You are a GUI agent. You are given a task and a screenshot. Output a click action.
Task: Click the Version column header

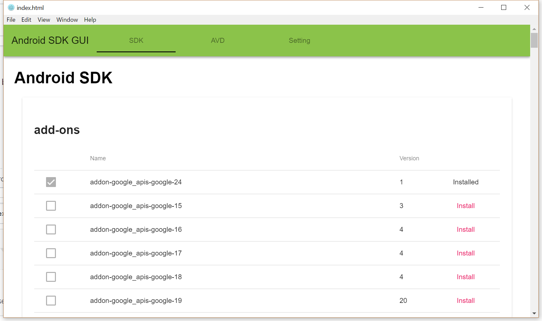click(x=409, y=158)
